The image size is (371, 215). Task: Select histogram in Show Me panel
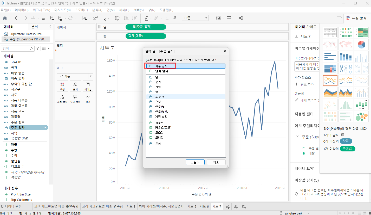(346, 105)
